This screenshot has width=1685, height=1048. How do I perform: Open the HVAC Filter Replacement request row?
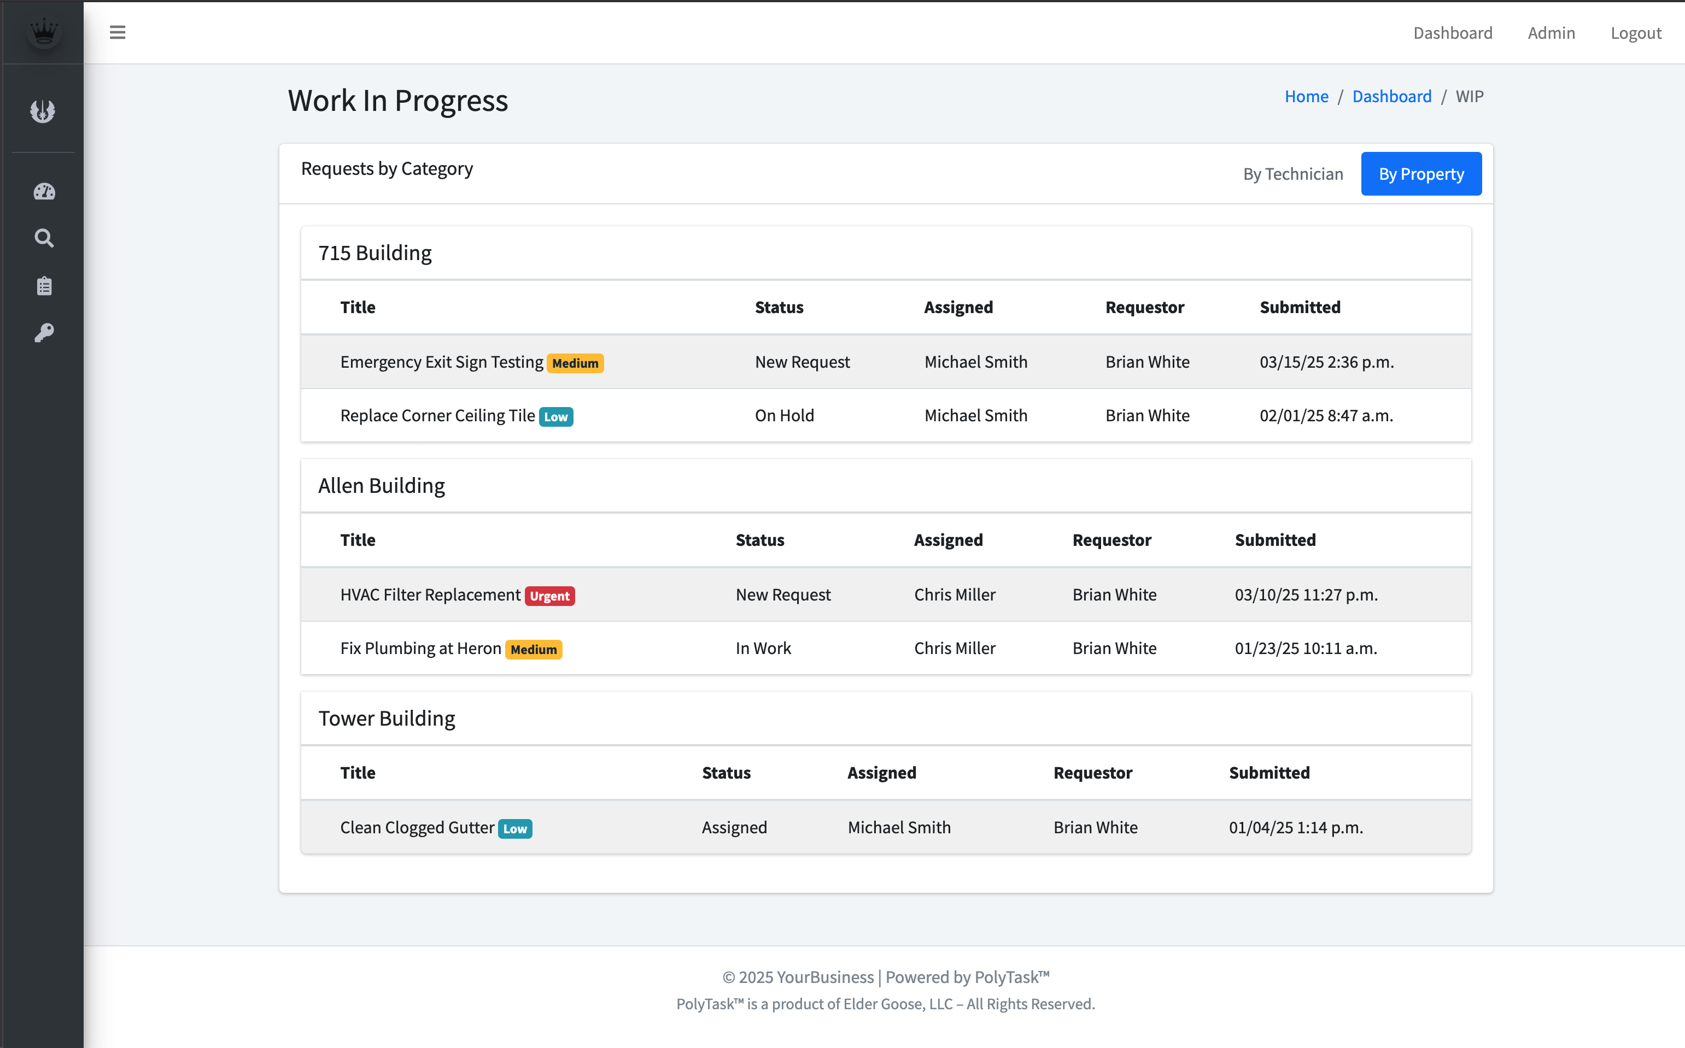pyautogui.click(x=430, y=594)
